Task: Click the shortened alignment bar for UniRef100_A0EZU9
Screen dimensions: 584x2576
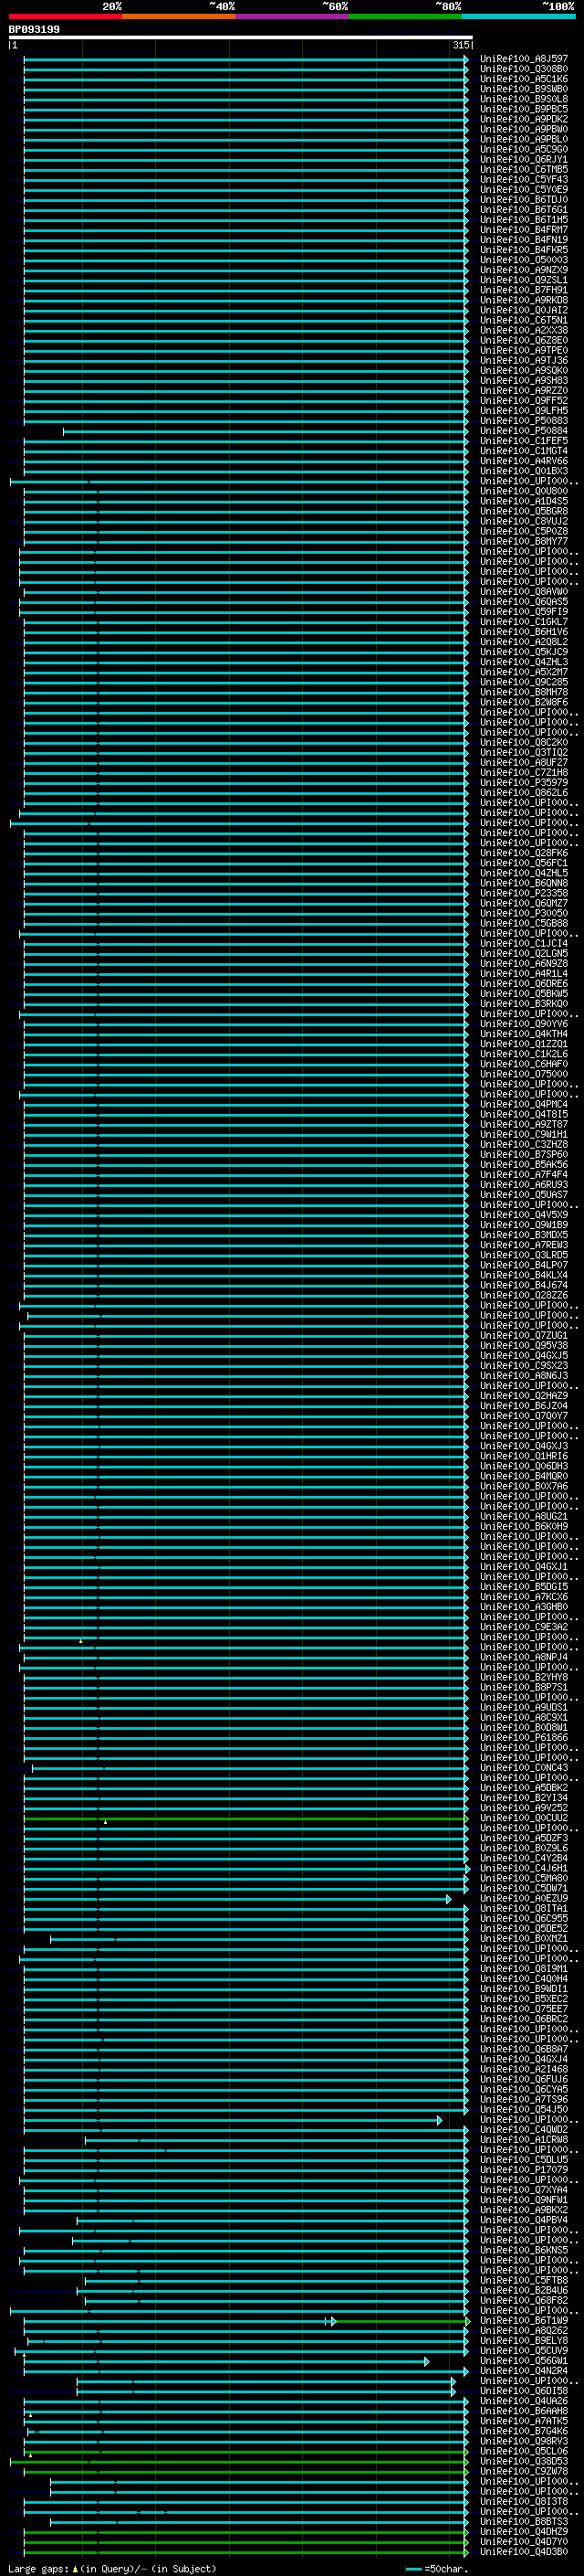Action: 237,1898
